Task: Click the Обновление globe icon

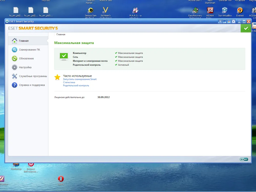Action: pos(15,59)
